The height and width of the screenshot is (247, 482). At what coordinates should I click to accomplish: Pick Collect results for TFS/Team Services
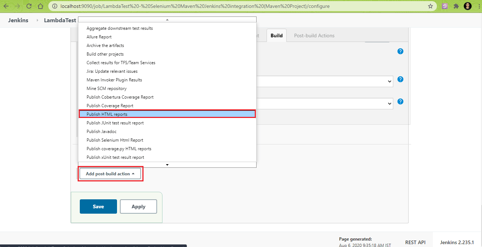pos(167,63)
